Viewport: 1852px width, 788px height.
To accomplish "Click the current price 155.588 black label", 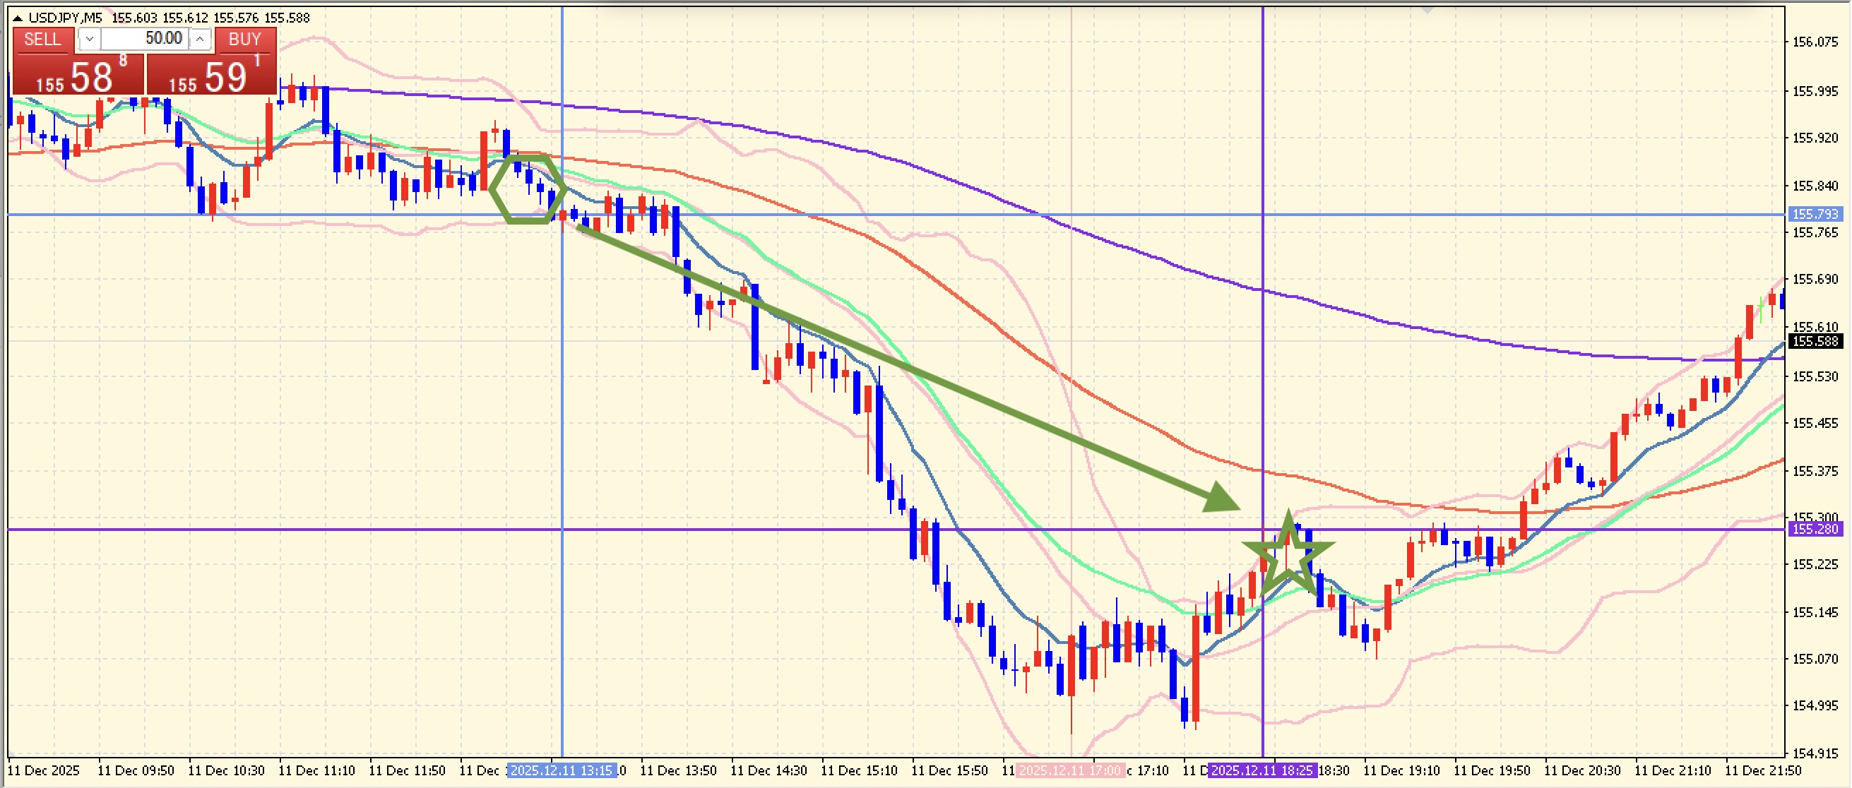I will pos(1815,341).
